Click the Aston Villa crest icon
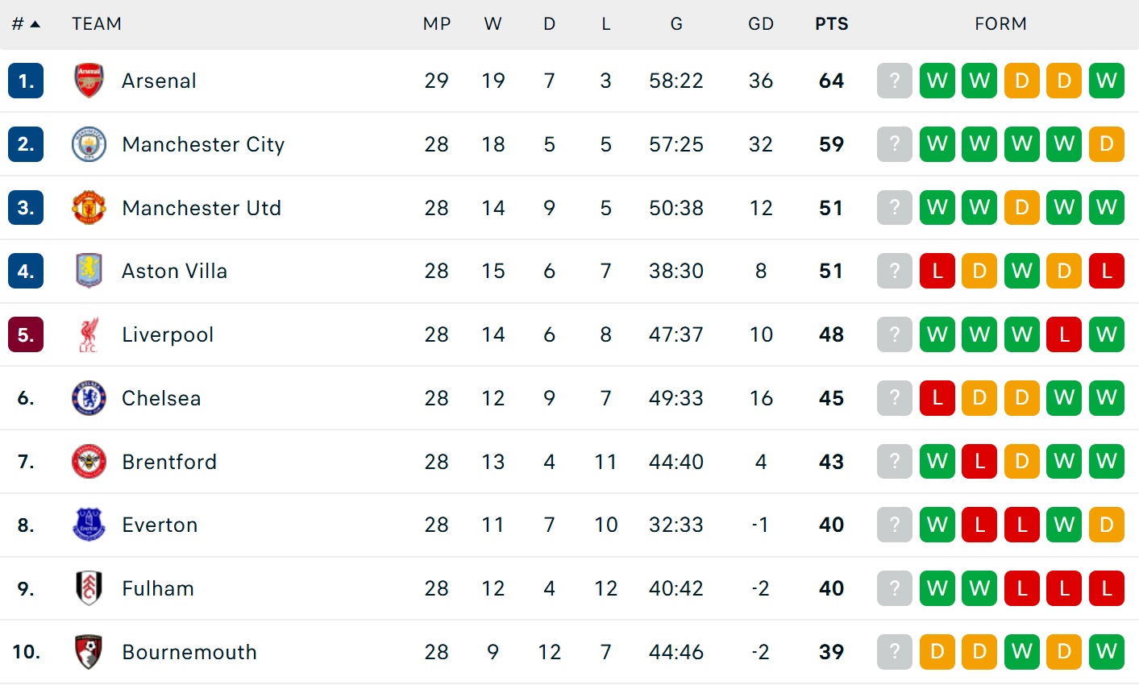 point(89,271)
